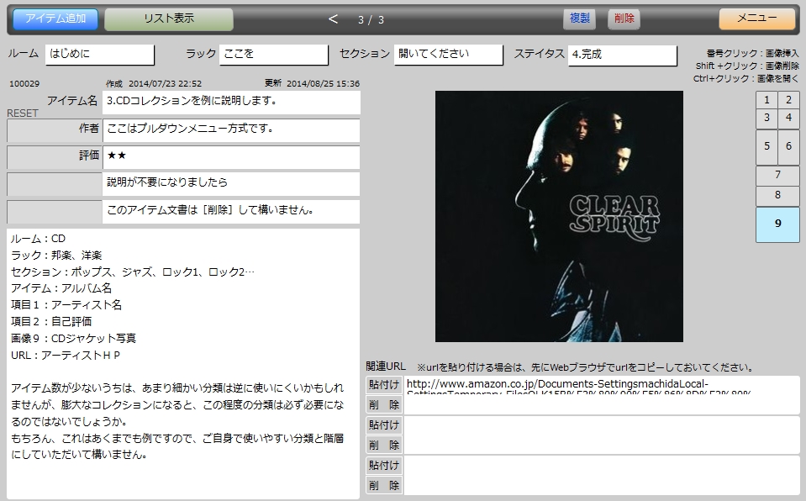Click the line URL：アーティストH P
This screenshot has width=806, height=501.
point(66,356)
